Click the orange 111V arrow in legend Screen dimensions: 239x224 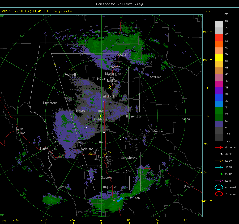(219, 161)
